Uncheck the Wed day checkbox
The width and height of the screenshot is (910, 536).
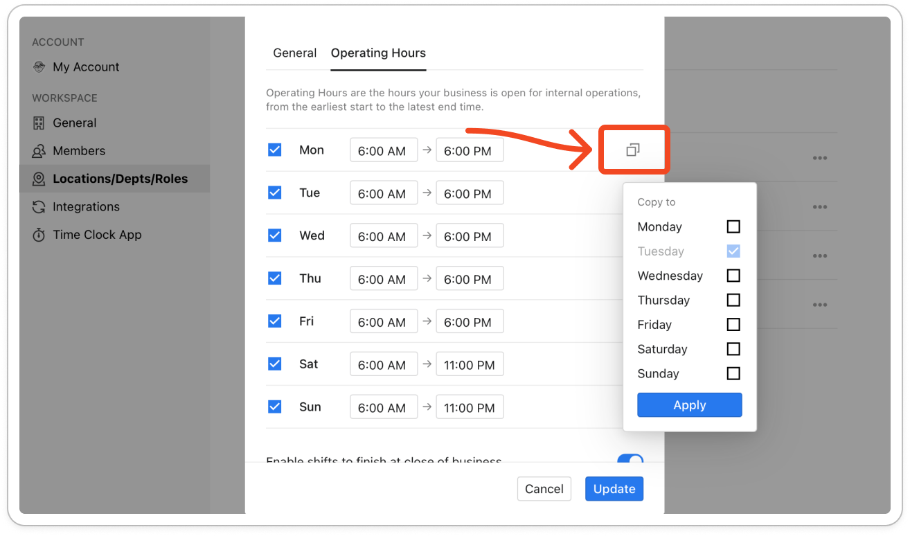pos(275,235)
